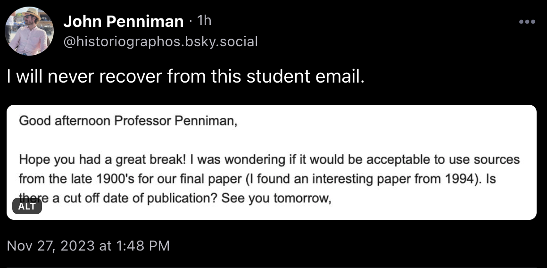Click the post text "I will never recover"
This screenshot has width=547, height=268.
(85, 77)
